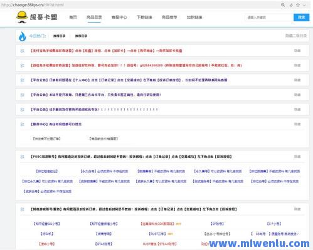Open the 客服中心 nav item

tap(119, 17)
